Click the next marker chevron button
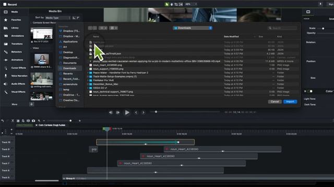 point(144,112)
